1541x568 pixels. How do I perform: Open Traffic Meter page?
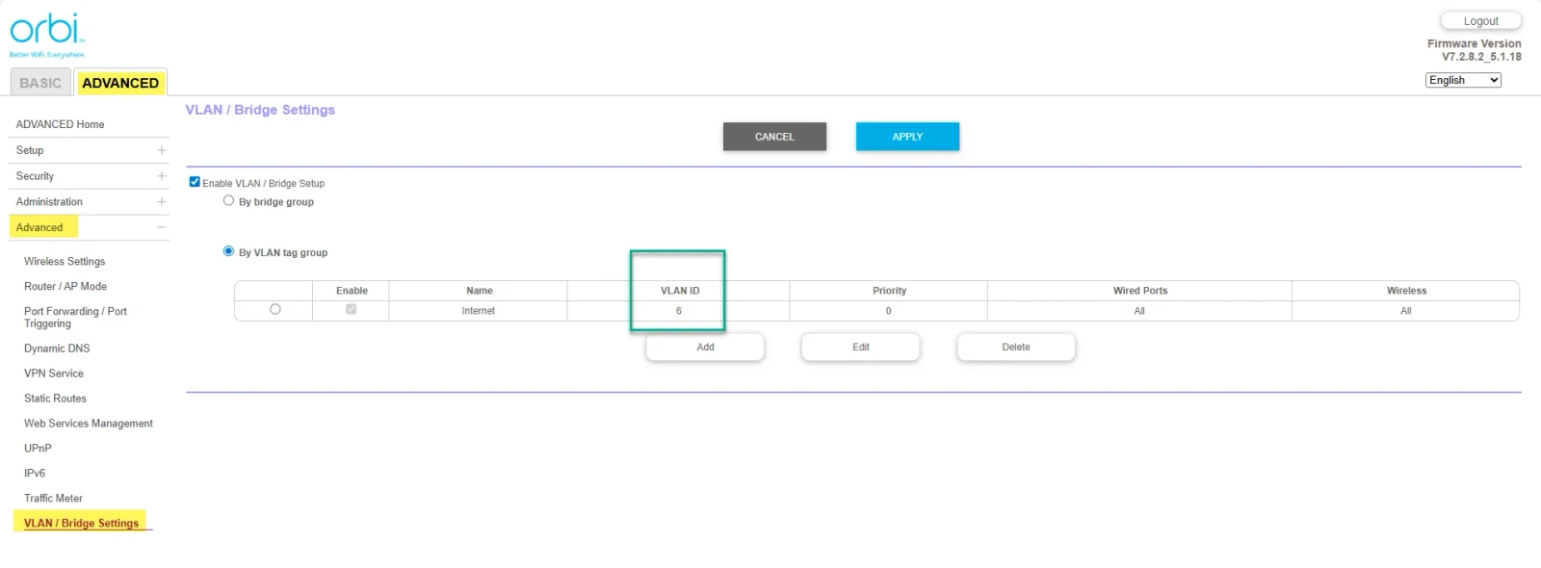[x=53, y=499]
